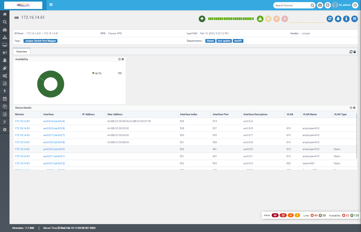Click the green up-arrow status icon
Viewport: 361px width, 232px height.
(x=202, y=19)
